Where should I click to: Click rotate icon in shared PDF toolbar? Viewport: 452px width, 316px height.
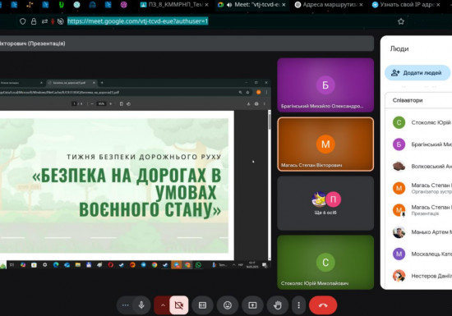click(x=128, y=104)
